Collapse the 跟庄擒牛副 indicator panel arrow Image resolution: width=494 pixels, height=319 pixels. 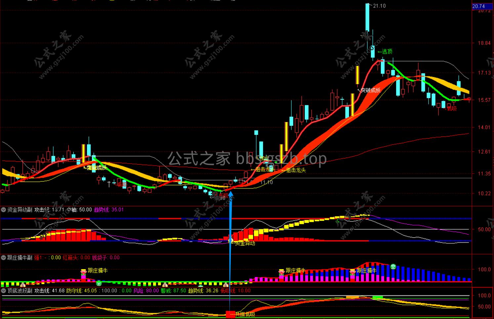3,258
